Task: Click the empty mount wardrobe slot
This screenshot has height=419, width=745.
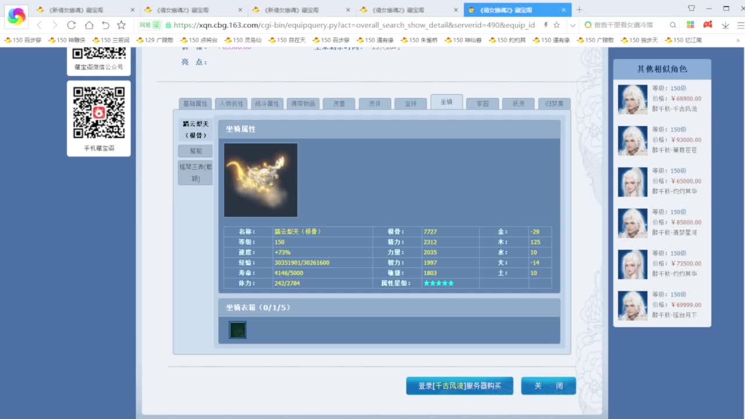Action: click(237, 329)
